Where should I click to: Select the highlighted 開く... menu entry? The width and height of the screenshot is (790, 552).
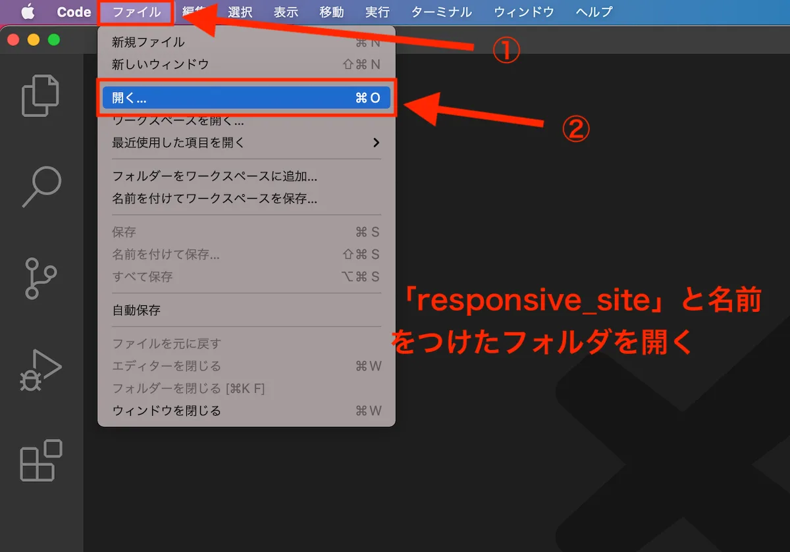197,97
